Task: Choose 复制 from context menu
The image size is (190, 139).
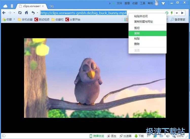Action: click(147, 33)
